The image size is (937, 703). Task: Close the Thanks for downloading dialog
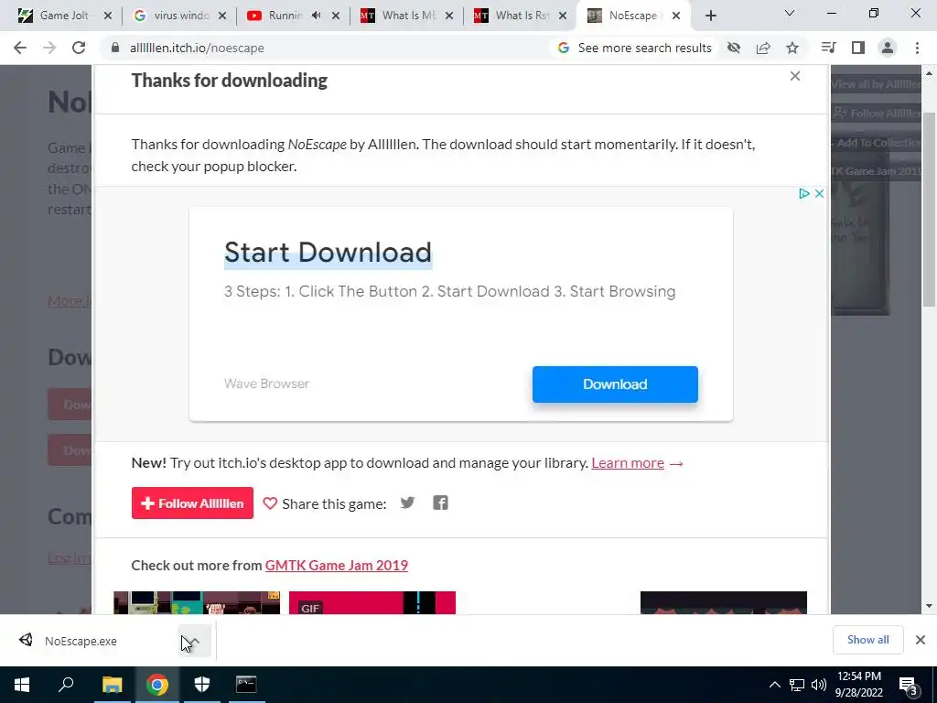(795, 76)
